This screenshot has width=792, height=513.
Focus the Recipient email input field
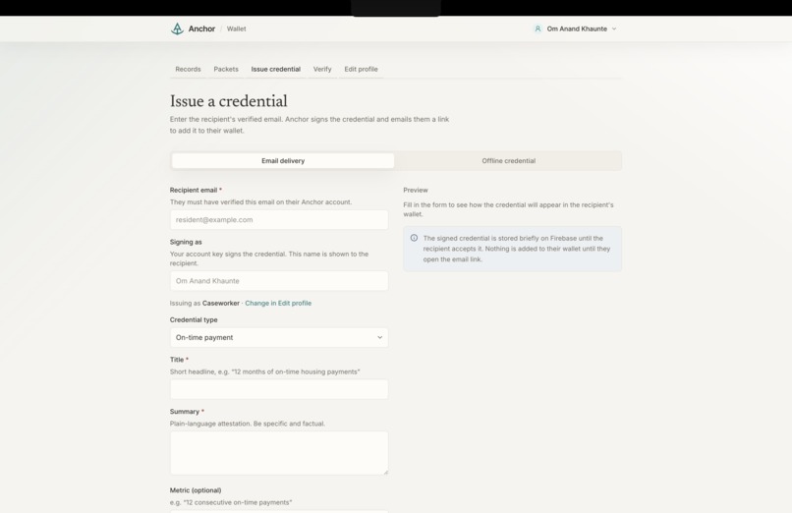[279, 219]
